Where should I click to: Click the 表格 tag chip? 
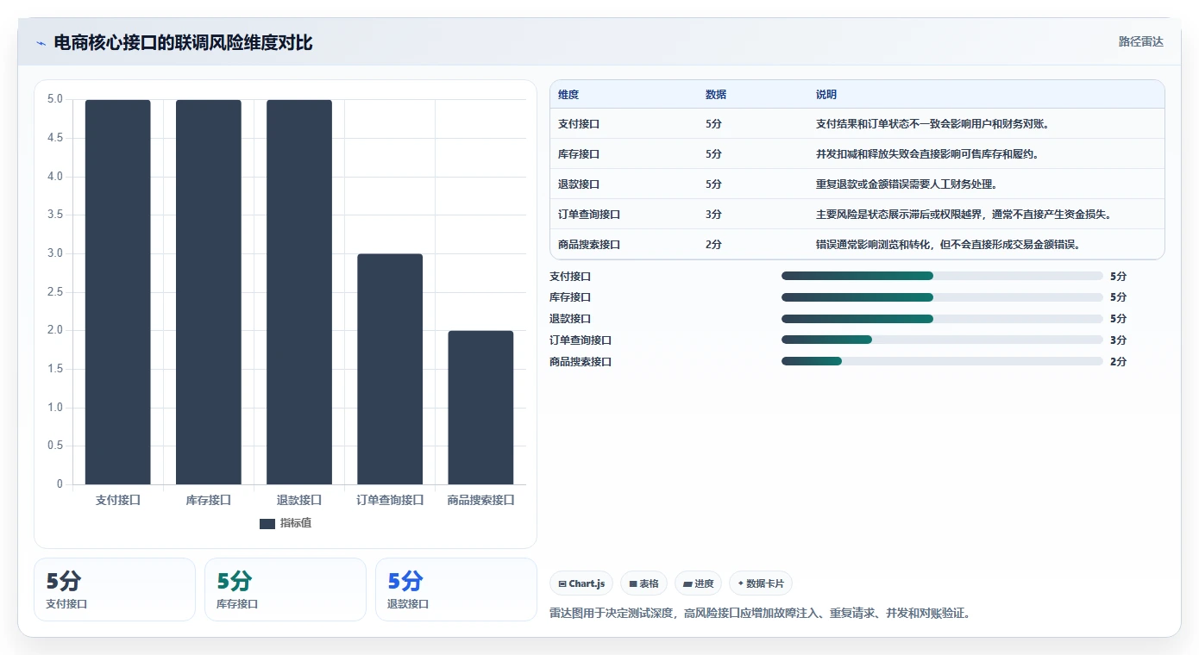643,583
